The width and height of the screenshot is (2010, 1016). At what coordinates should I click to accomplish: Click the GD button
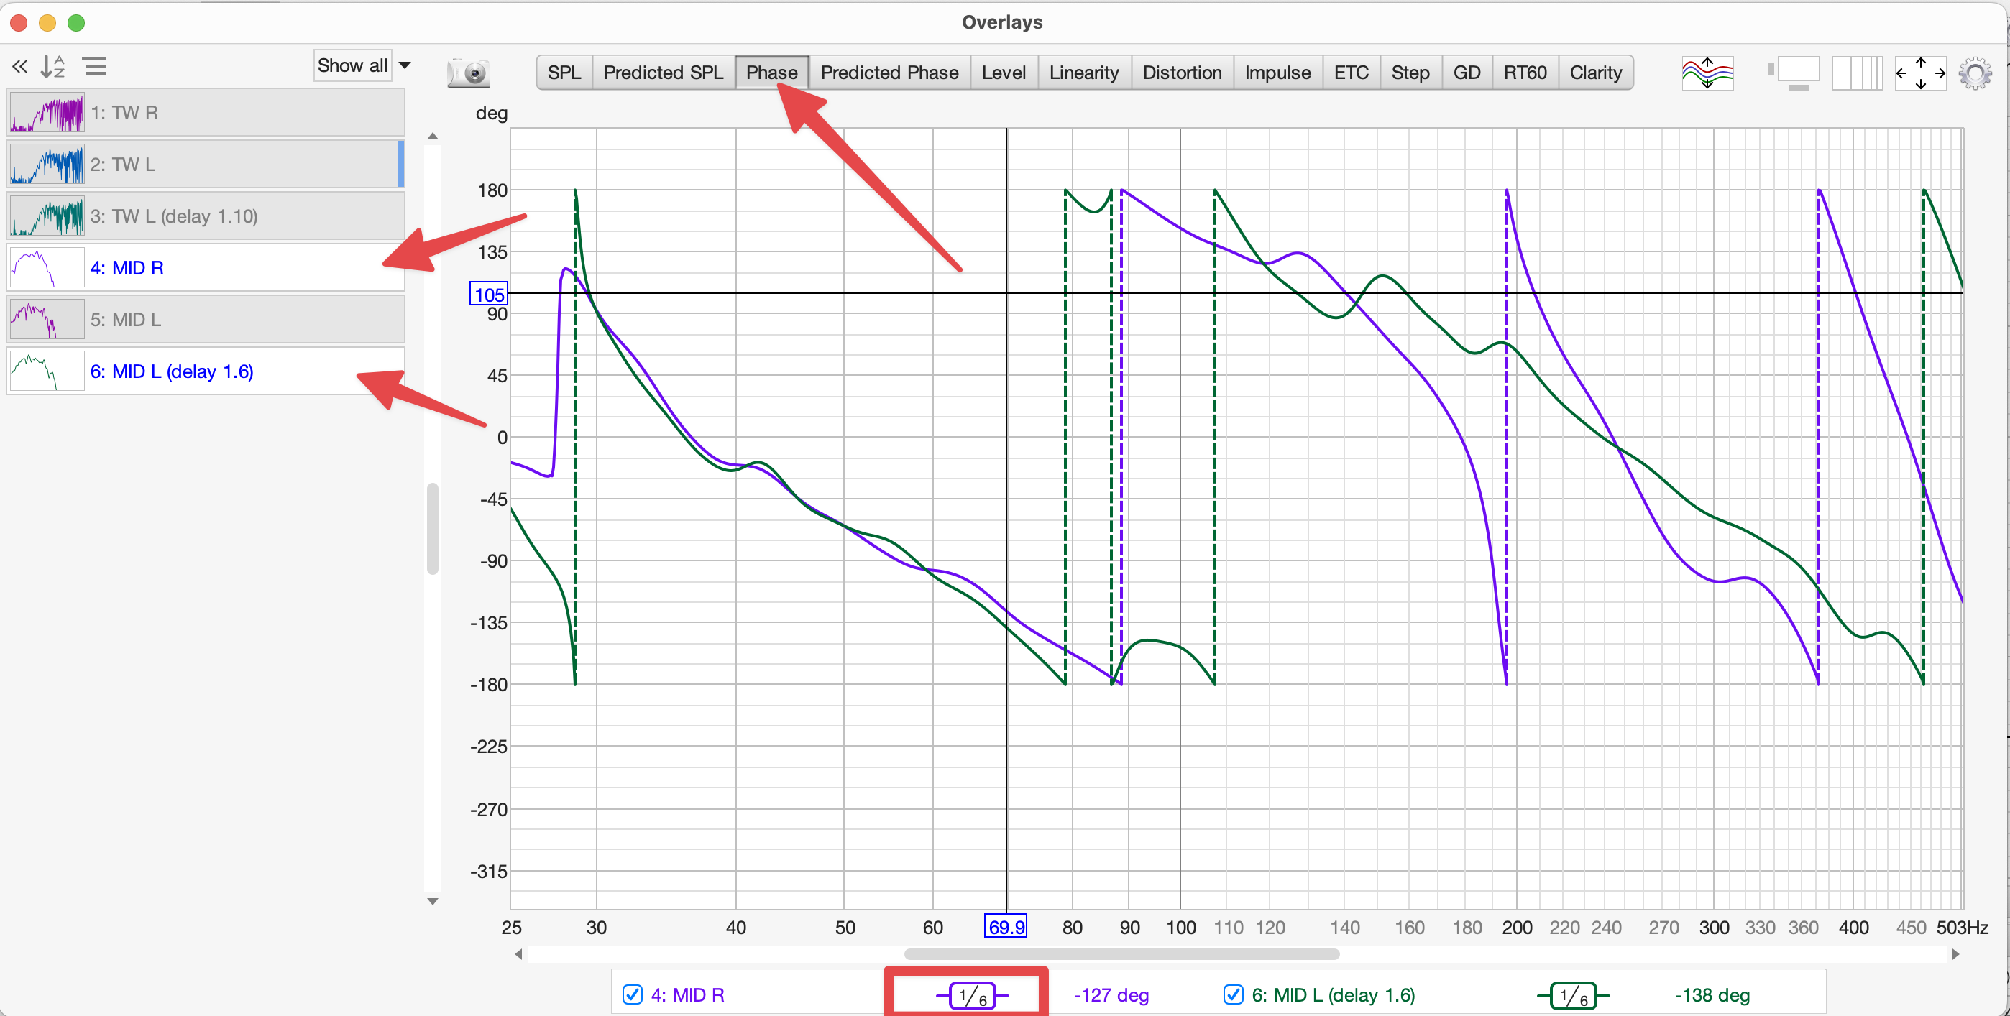point(1466,73)
